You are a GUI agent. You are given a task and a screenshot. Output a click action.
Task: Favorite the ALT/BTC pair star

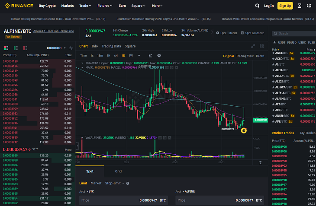[x=273, y=105]
